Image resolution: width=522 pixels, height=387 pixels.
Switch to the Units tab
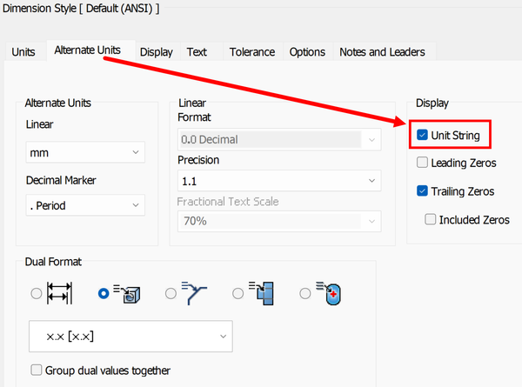click(x=23, y=52)
